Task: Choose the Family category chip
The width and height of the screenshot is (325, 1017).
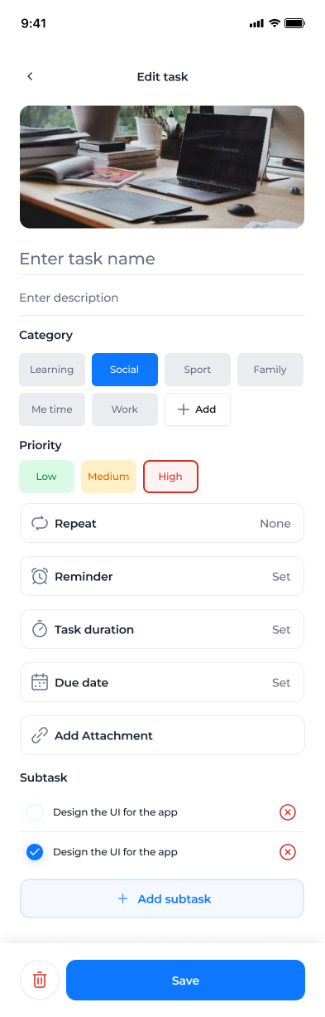Action: (x=270, y=370)
